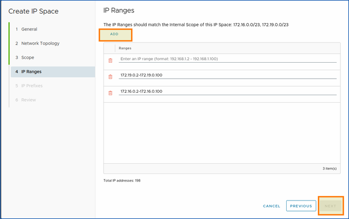Viewport: 349px width, 219px height.
Task: Select the Internal Scope description text
Action: 196,25
